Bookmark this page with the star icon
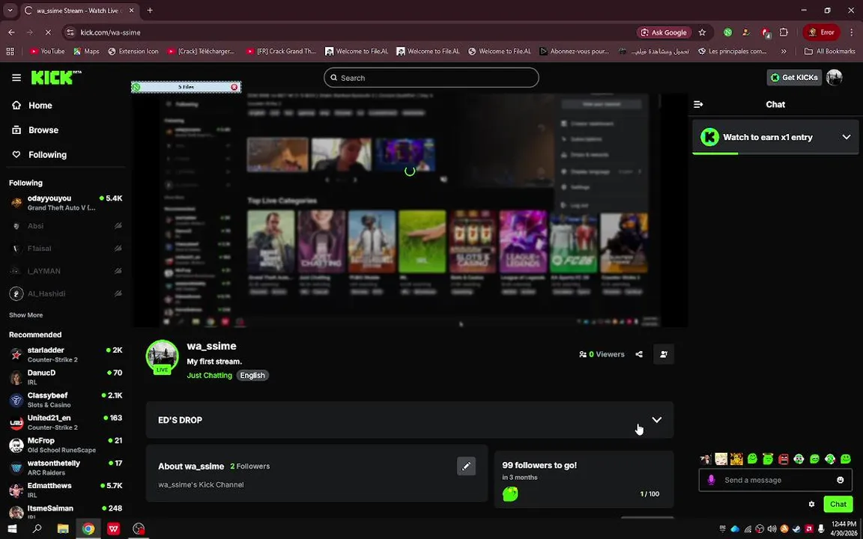 pyautogui.click(x=702, y=32)
